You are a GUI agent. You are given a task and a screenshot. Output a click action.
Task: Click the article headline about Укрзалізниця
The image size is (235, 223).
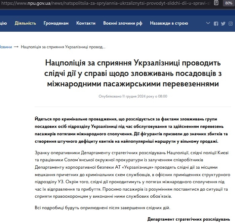[x=133, y=73]
